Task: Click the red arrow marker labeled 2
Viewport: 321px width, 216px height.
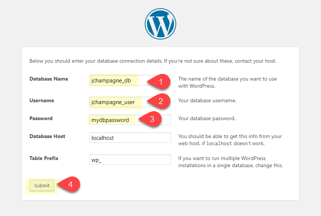Action: (162, 101)
